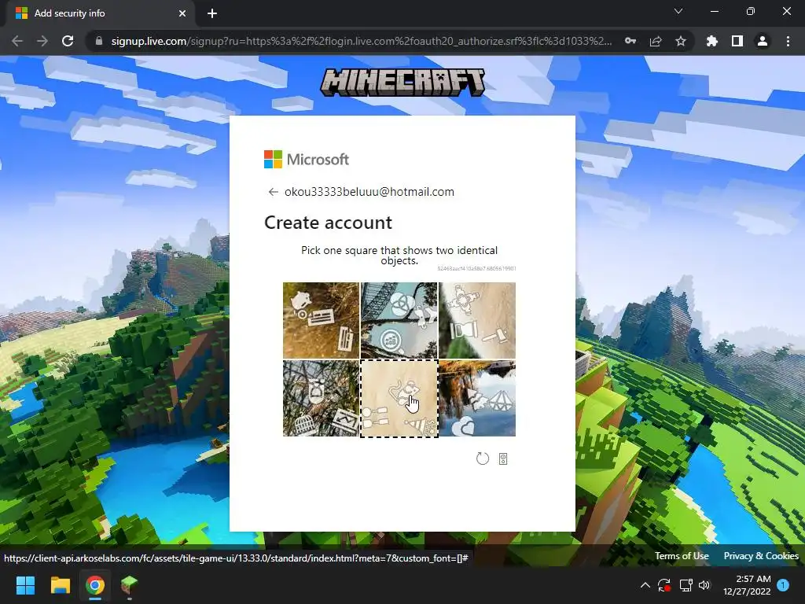Go back using arrow beside email address
The image size is (805, 604).
click(x=273, y=192)
